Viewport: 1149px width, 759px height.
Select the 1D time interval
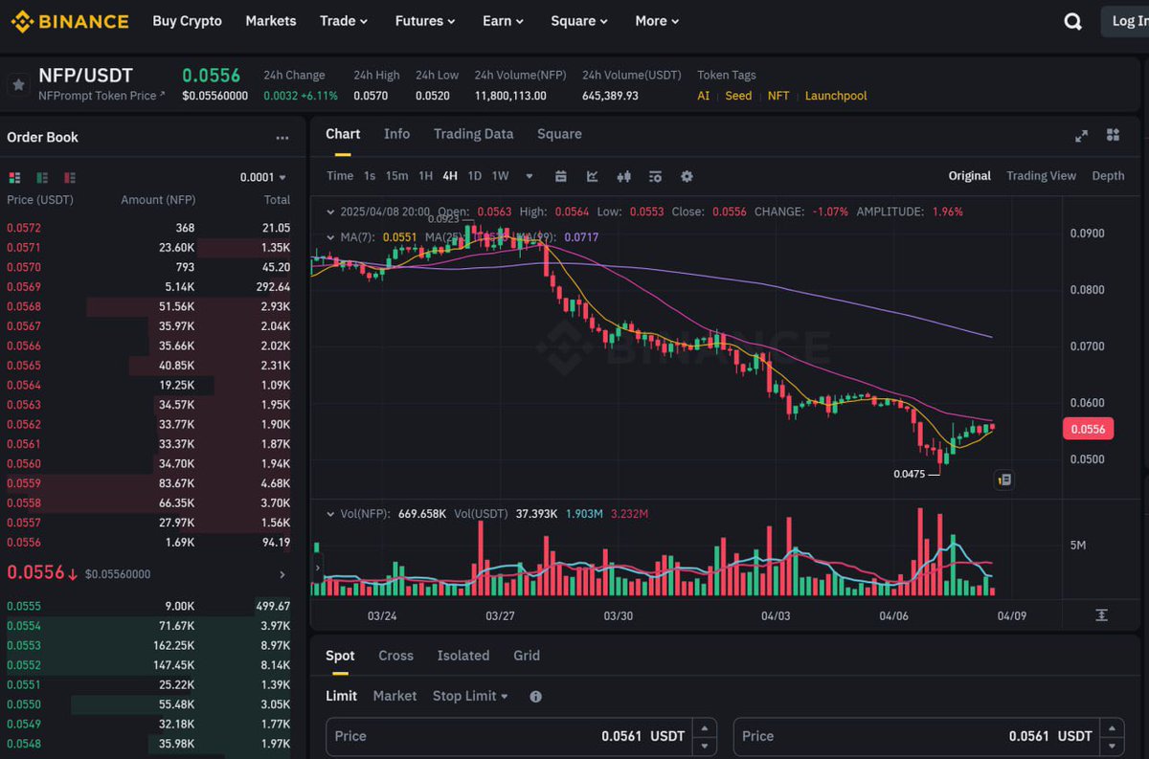(x=474, y=176)
